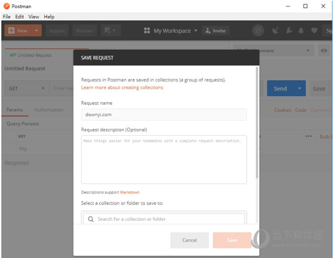This screenshot has width=333, height=258.
Task: Open the Markdown link
Action: pyautogui.click(x=130, y=192)
